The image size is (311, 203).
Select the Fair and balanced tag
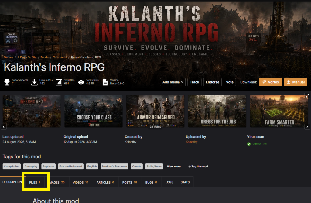[70, 167]
